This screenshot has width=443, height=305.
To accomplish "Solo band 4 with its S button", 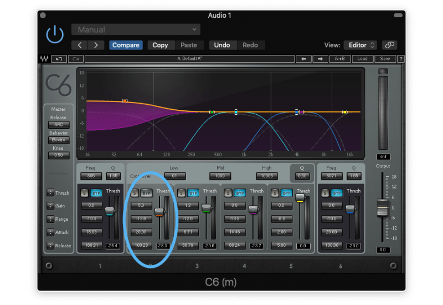I will click(228, 193).
